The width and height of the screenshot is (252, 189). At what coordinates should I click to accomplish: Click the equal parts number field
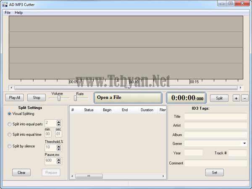coord(50,123)
